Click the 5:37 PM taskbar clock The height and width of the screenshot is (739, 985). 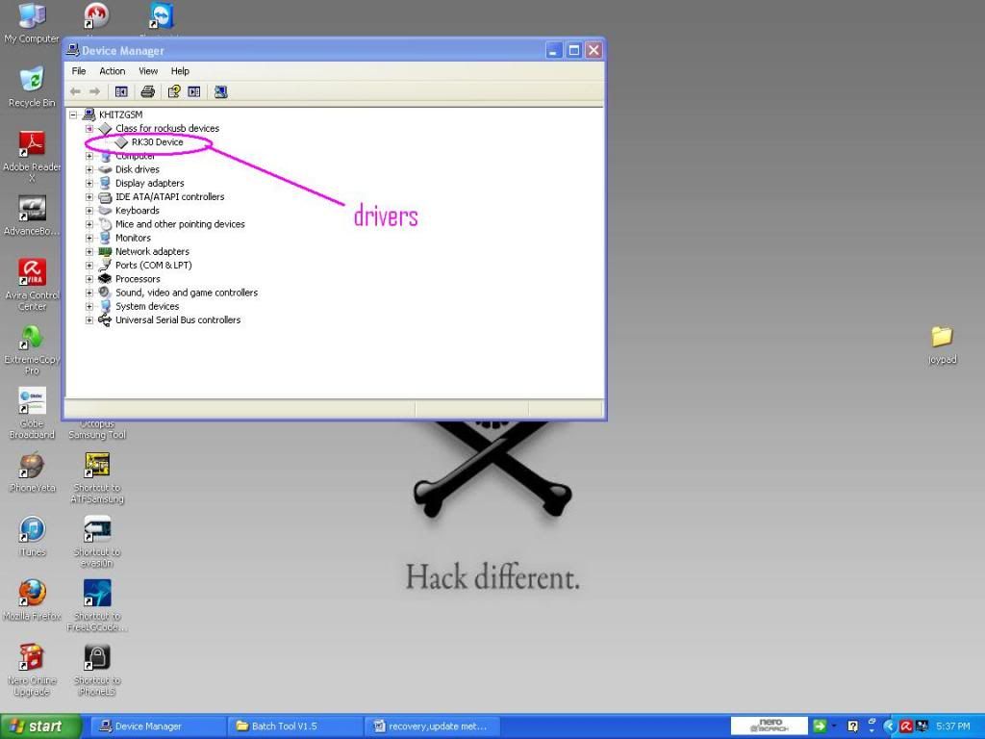click(952, 726)
